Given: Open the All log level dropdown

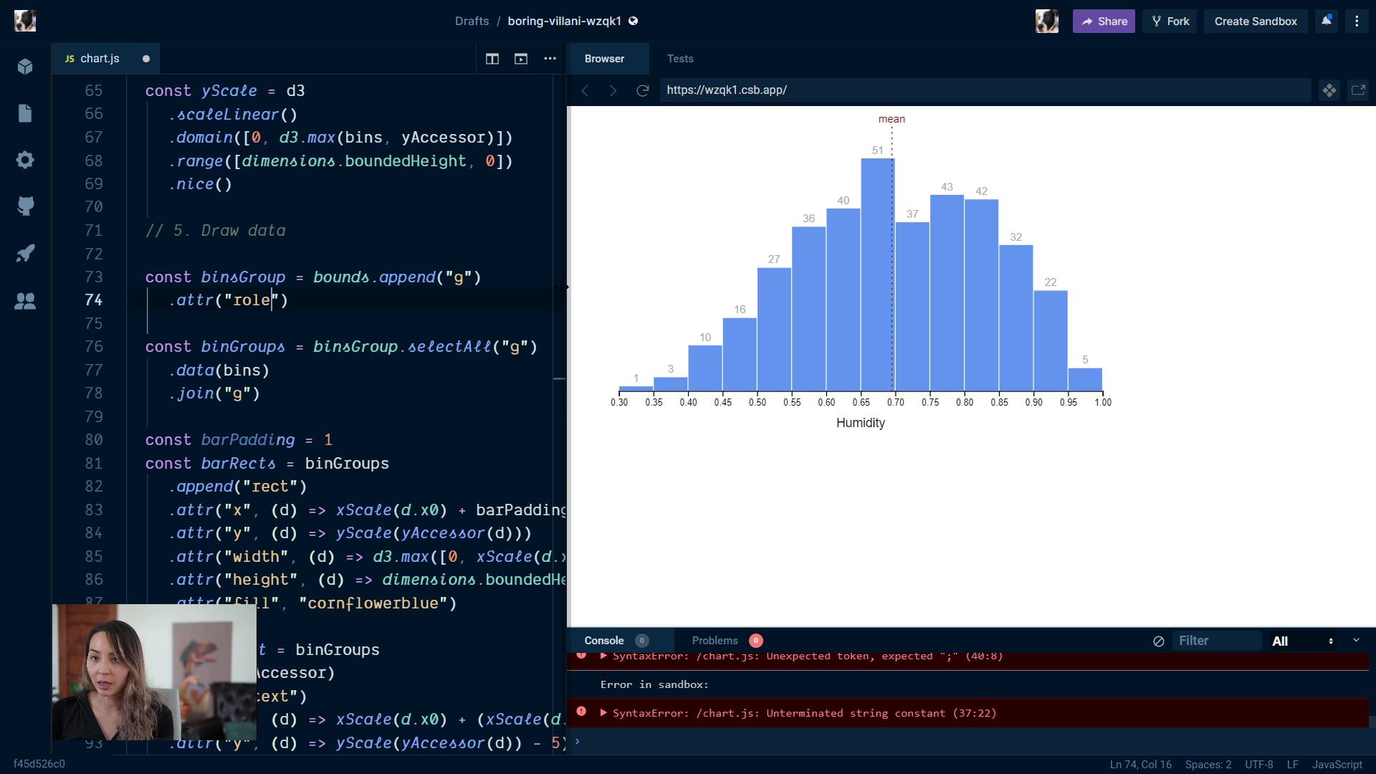Looking at the screenshot, I should pyautogui.click(x=1302, y=641).
